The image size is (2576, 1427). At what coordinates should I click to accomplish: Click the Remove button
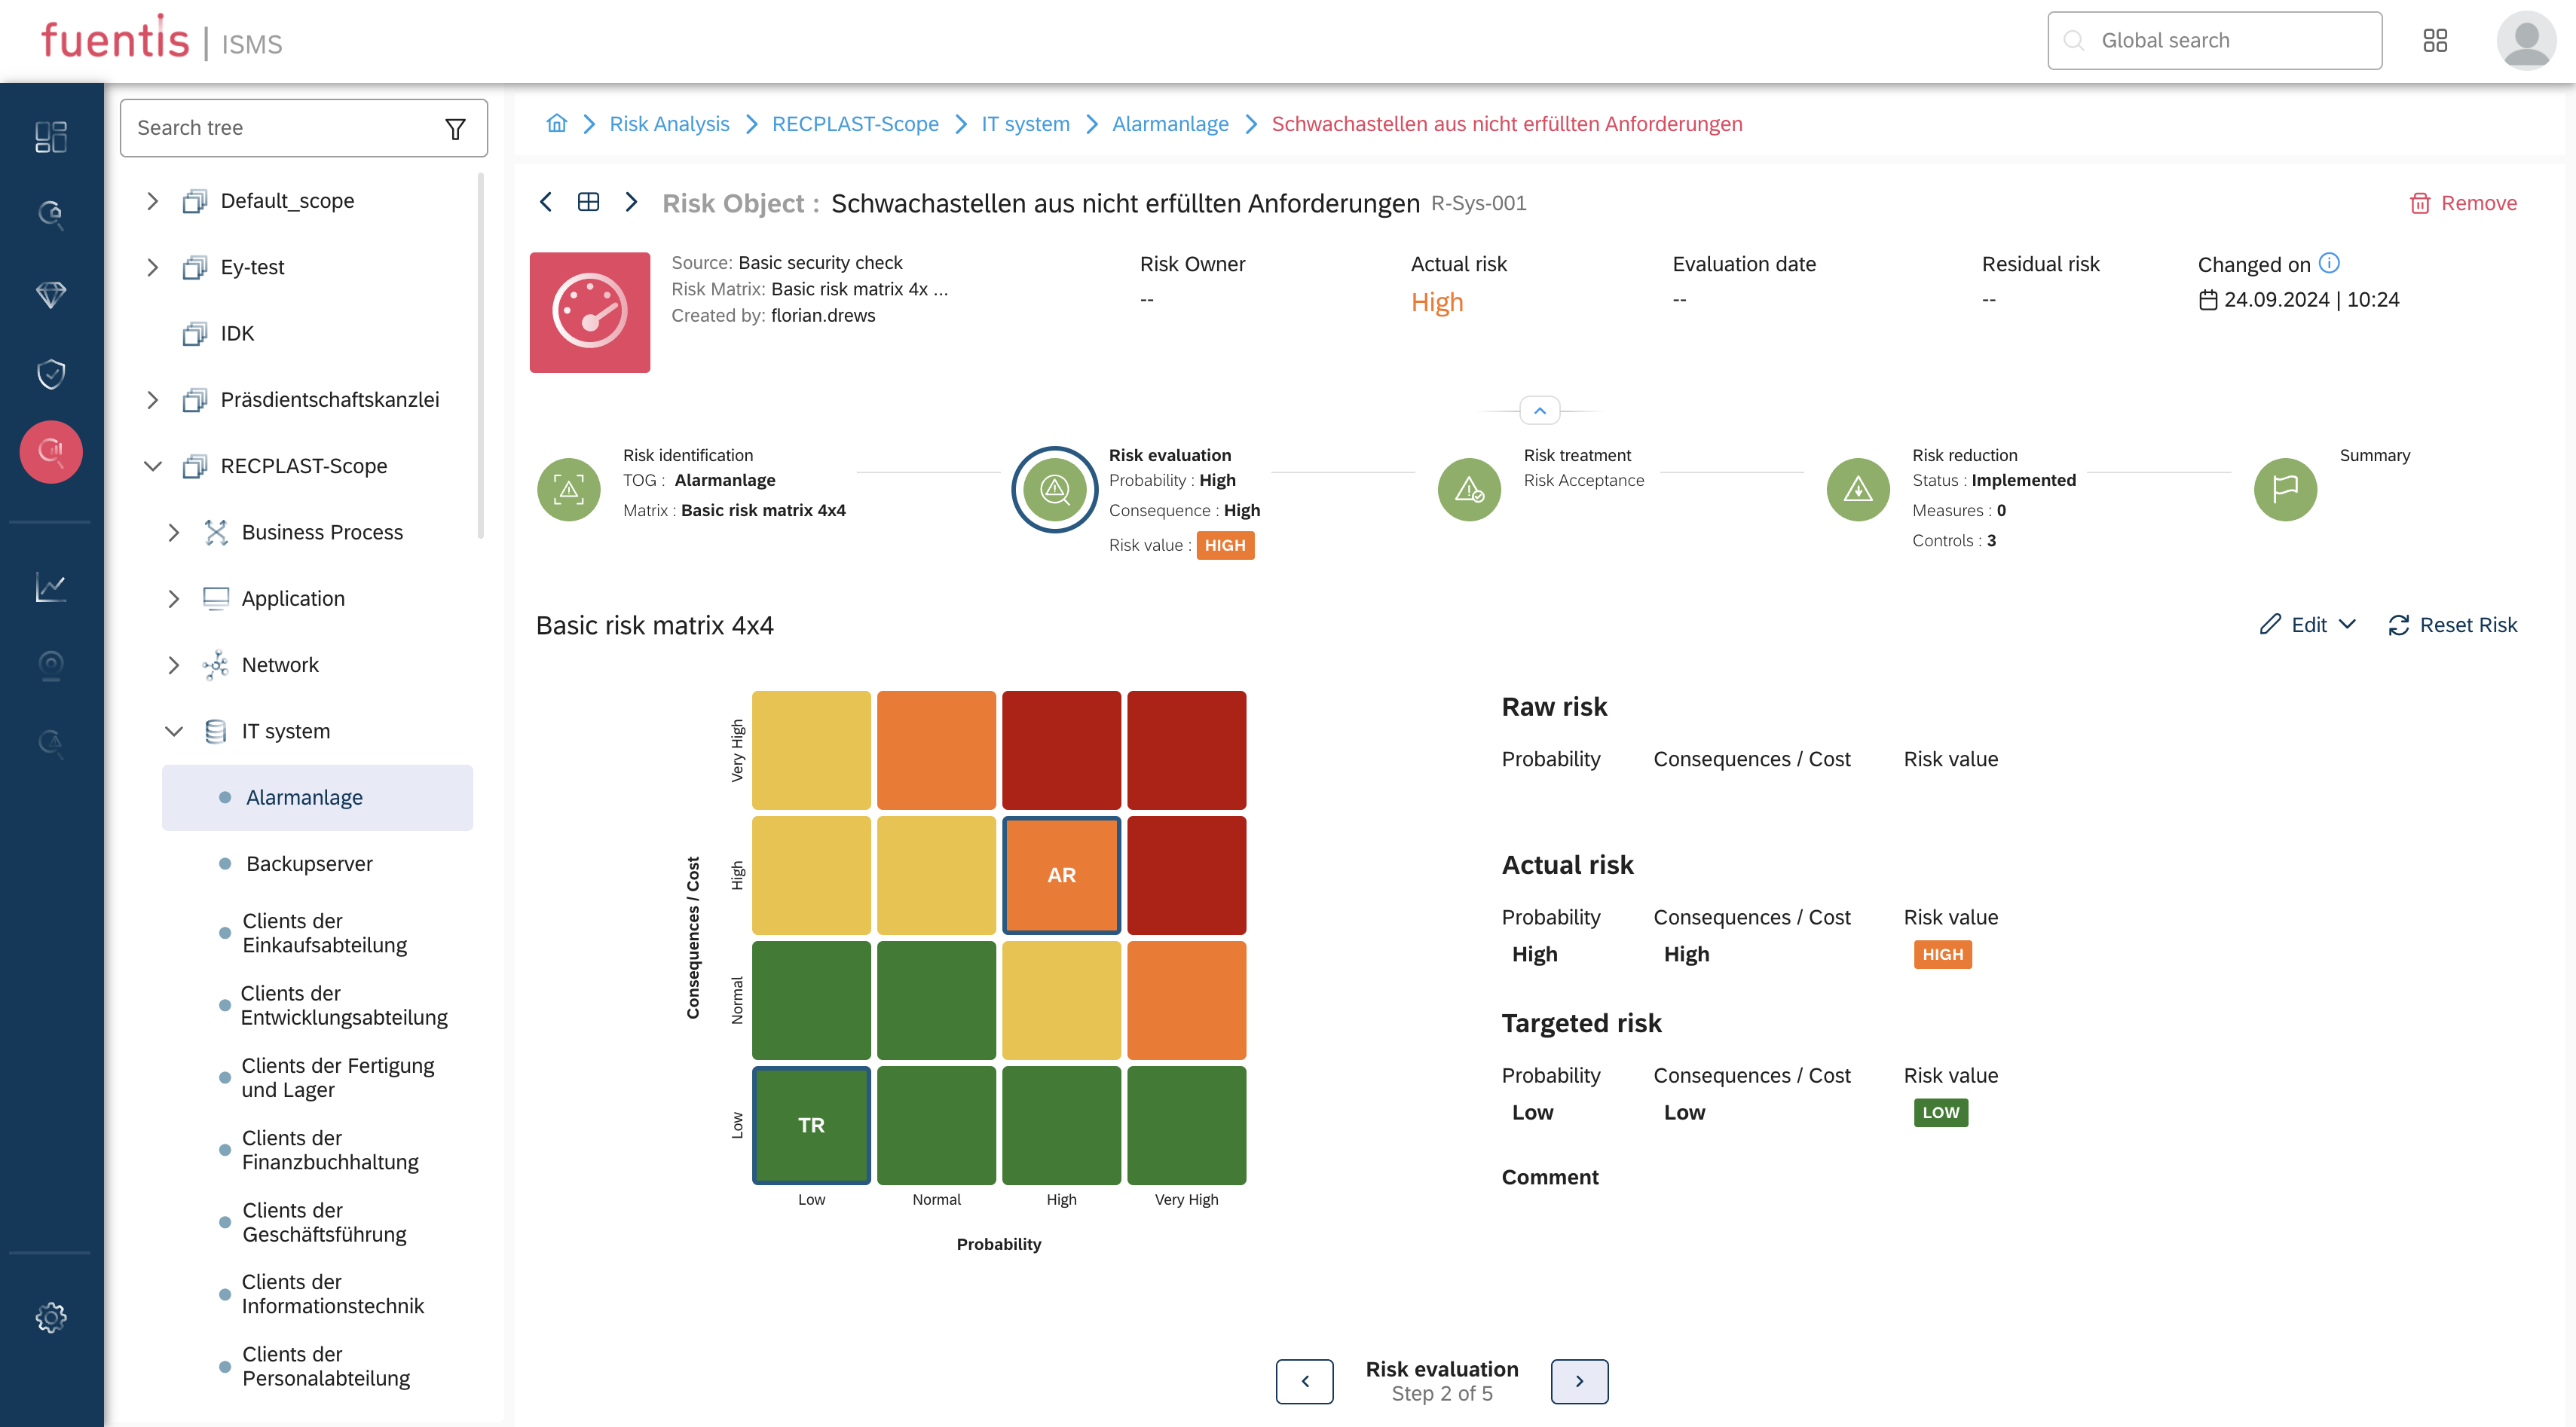click(2463, 203)
